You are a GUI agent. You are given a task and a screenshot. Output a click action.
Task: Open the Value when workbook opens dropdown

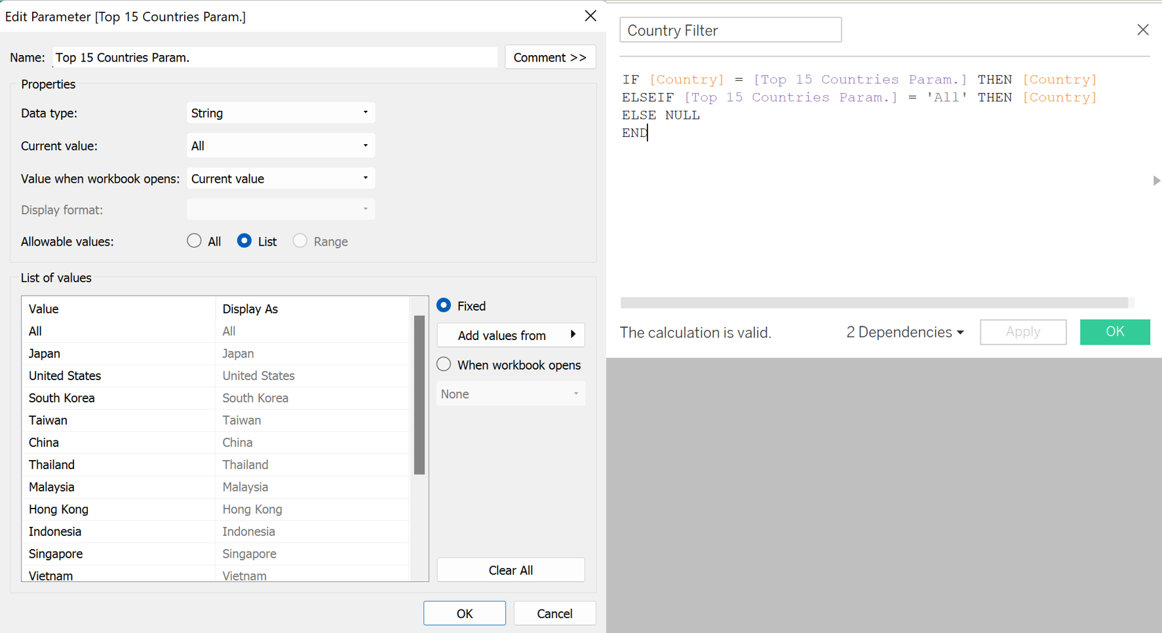(x=281, y=178)
